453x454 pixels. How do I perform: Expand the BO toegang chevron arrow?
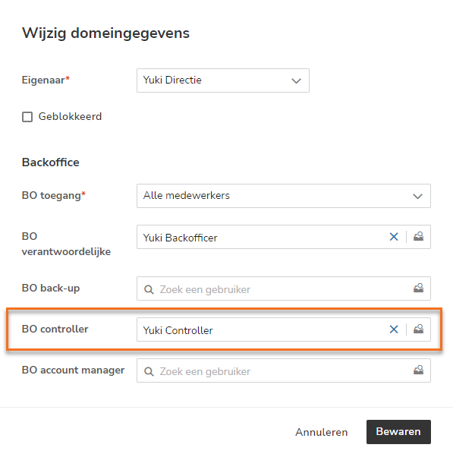point(417,197)
